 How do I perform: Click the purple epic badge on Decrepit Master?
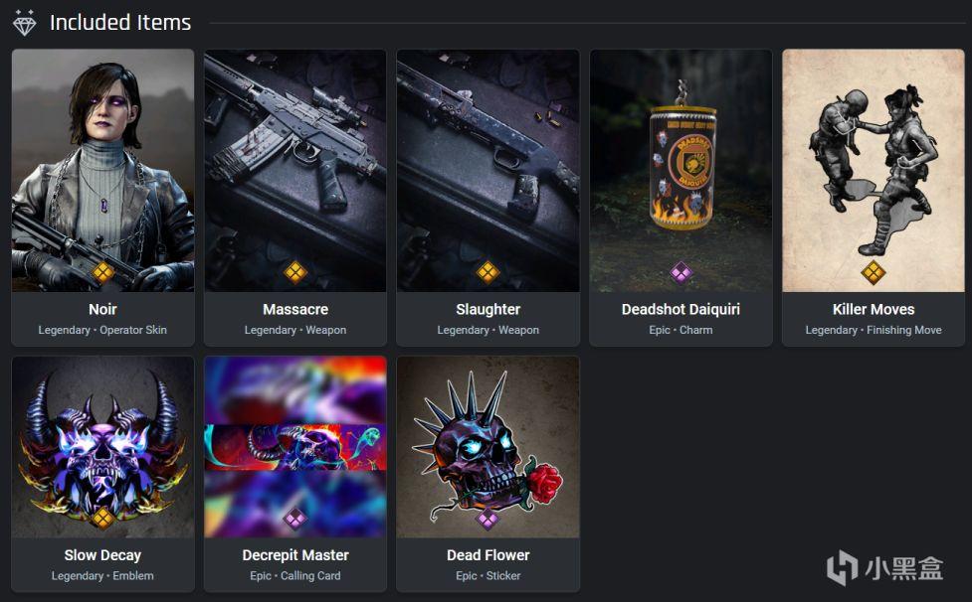point(295,518)
